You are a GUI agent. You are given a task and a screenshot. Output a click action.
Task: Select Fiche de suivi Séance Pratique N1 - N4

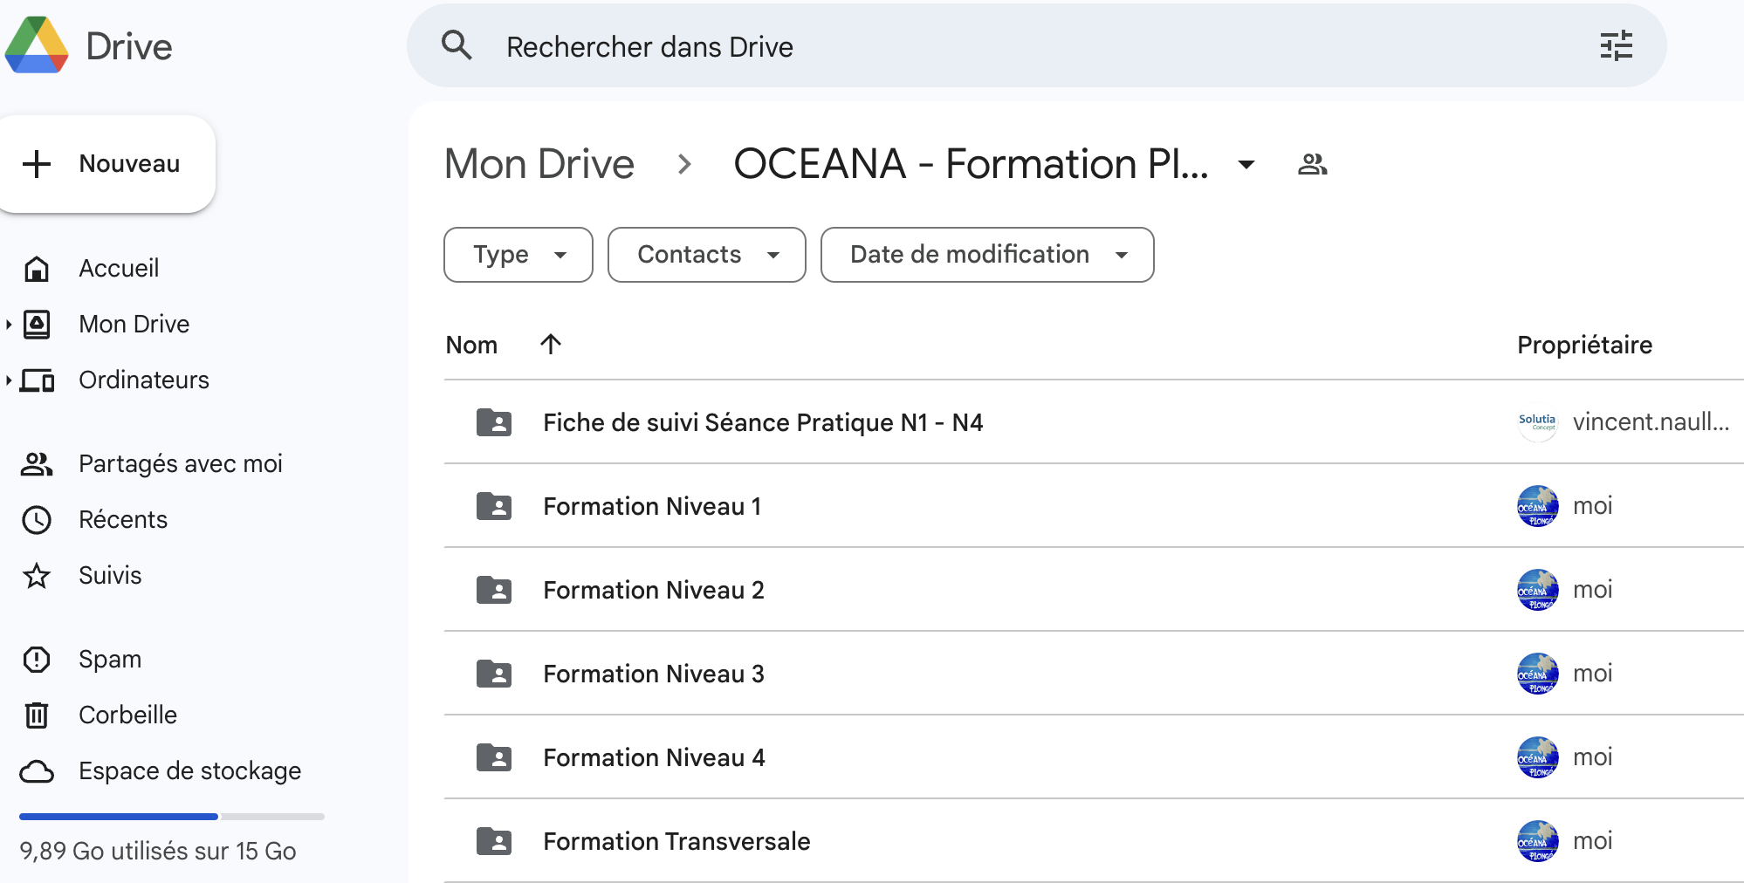click(x=1094, y=422)
